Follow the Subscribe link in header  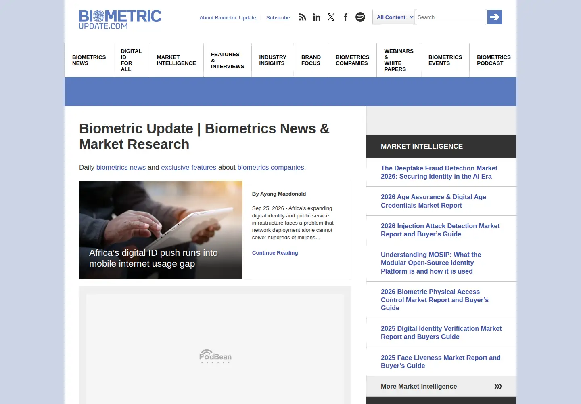click(x=278, y=18)
